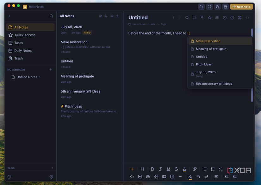Collapse the sidebar with the back chevron
The width and height of the screenshot is (261, 185).
click(9, 16)
